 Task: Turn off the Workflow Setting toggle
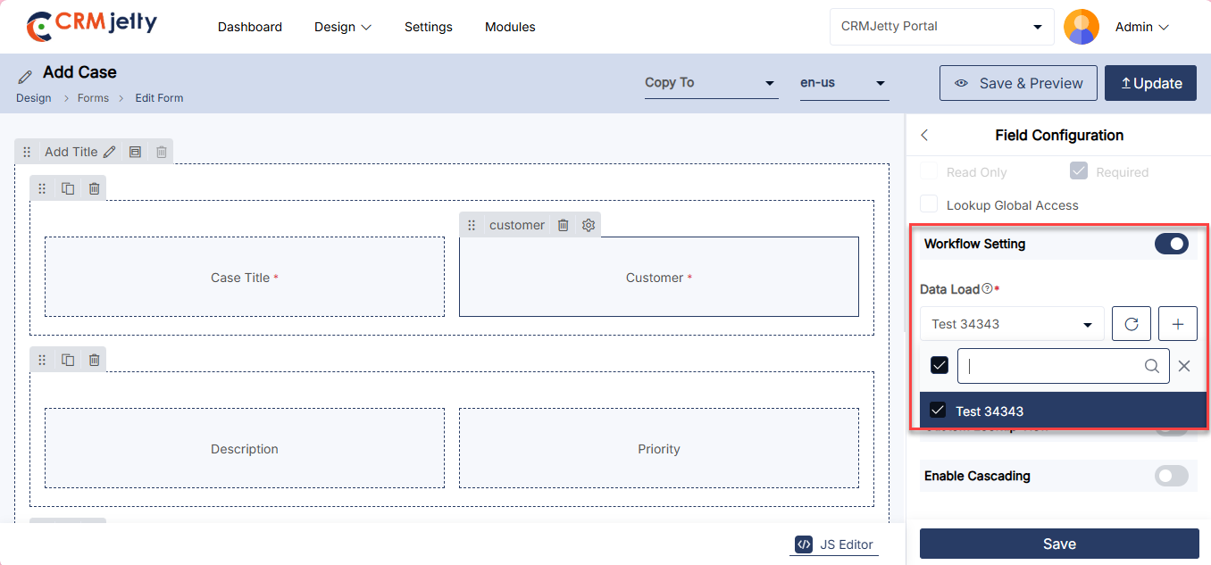[x=1171, y=244]
